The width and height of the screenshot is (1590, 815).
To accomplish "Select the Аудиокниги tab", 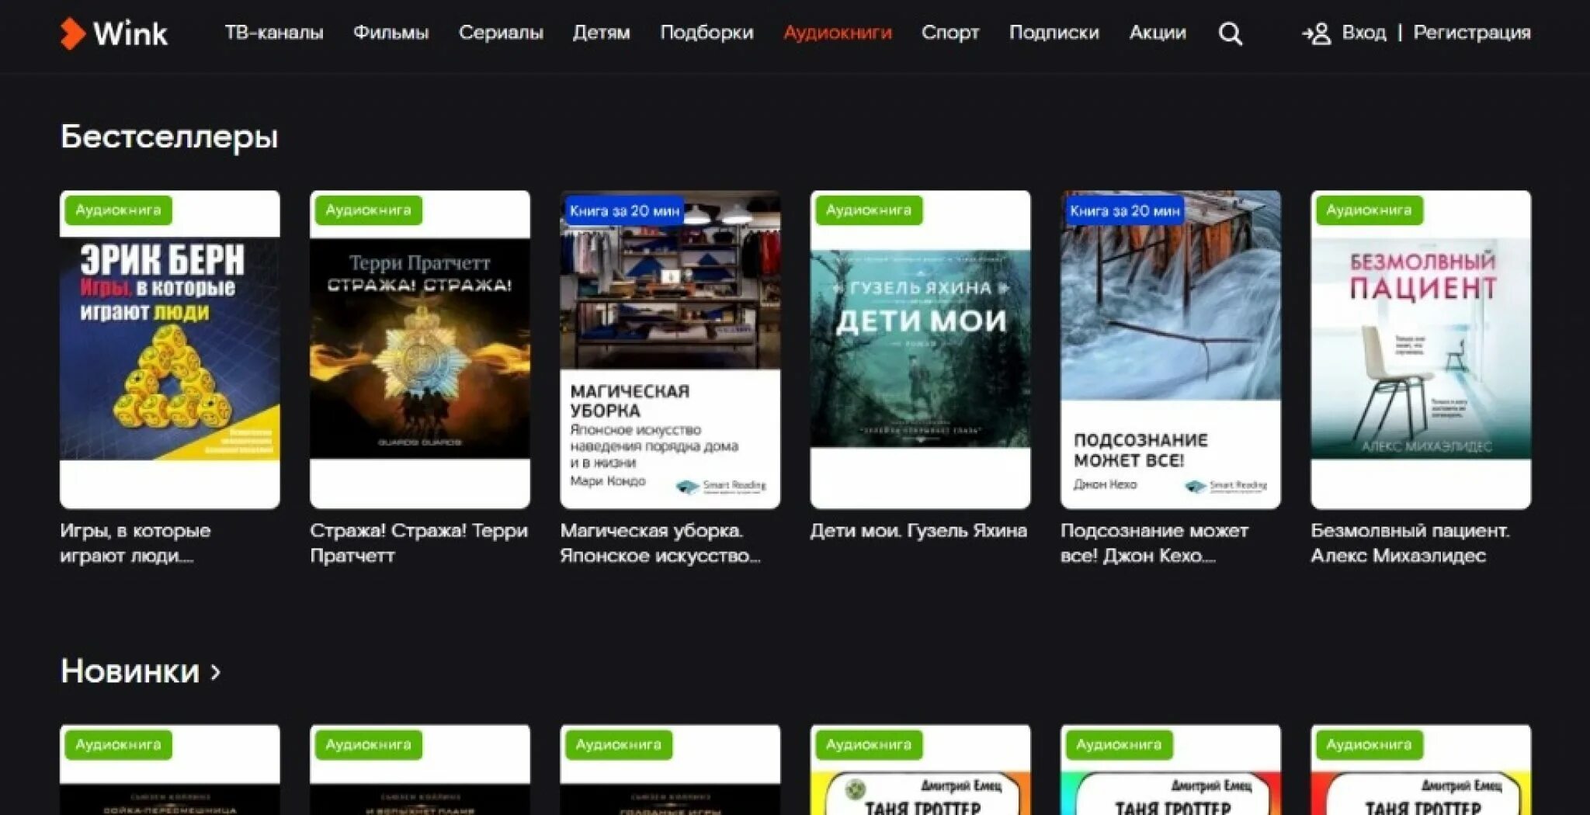I will pyautogui.click(x=837, y=33).
